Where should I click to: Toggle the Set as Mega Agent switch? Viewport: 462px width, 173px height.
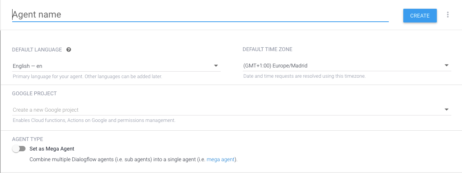tap(19, 149)
